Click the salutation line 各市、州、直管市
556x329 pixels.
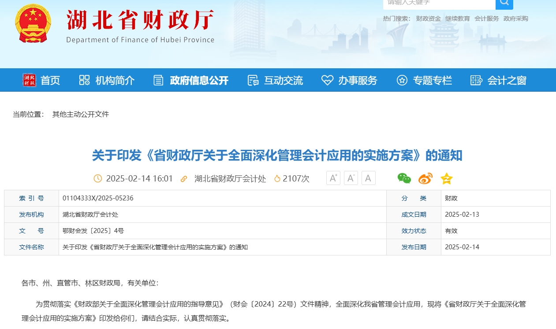(90, 283)
